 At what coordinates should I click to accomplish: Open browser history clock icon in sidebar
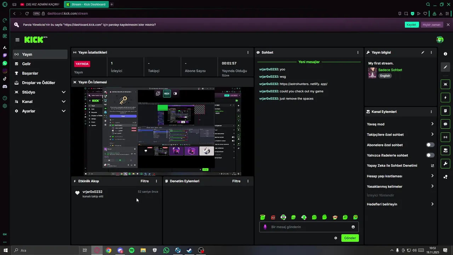coord(5,98)
